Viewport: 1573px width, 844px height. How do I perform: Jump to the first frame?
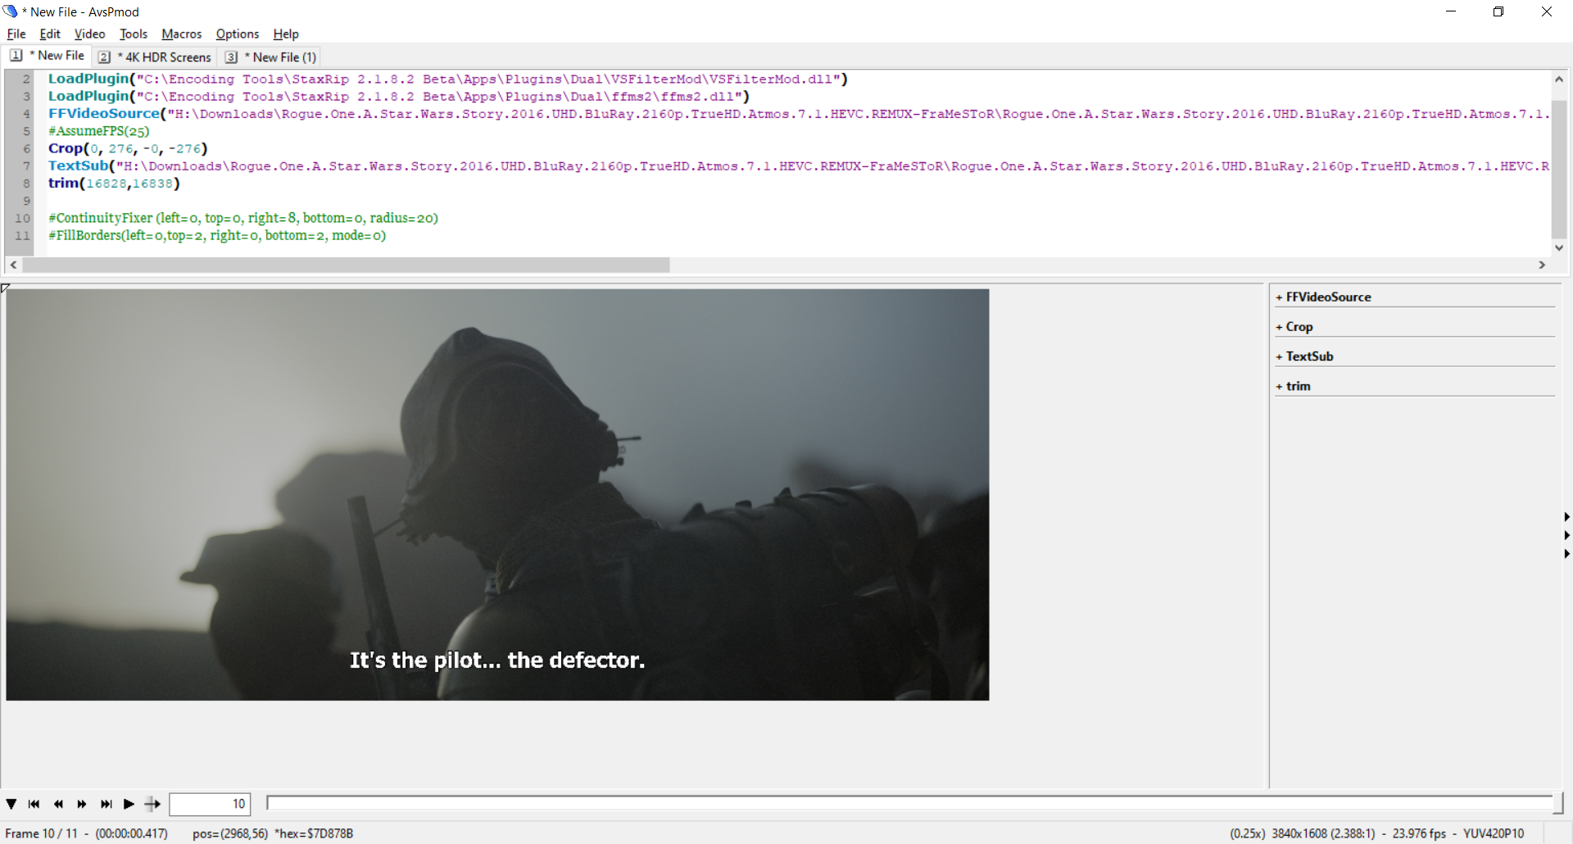coord(34,804)
